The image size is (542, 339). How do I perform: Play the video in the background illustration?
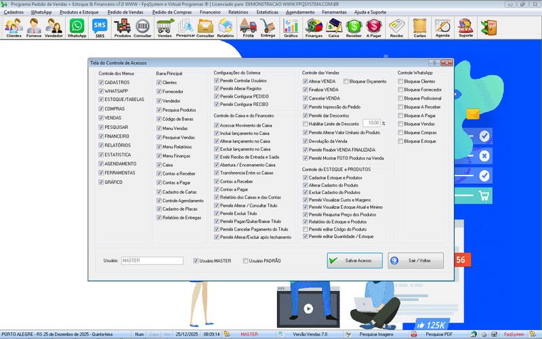tap(308, 308)
